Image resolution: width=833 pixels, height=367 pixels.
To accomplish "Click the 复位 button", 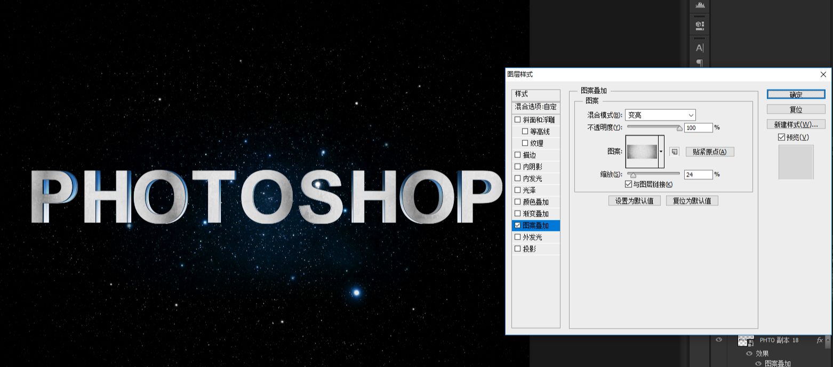I will pos(796,109).
